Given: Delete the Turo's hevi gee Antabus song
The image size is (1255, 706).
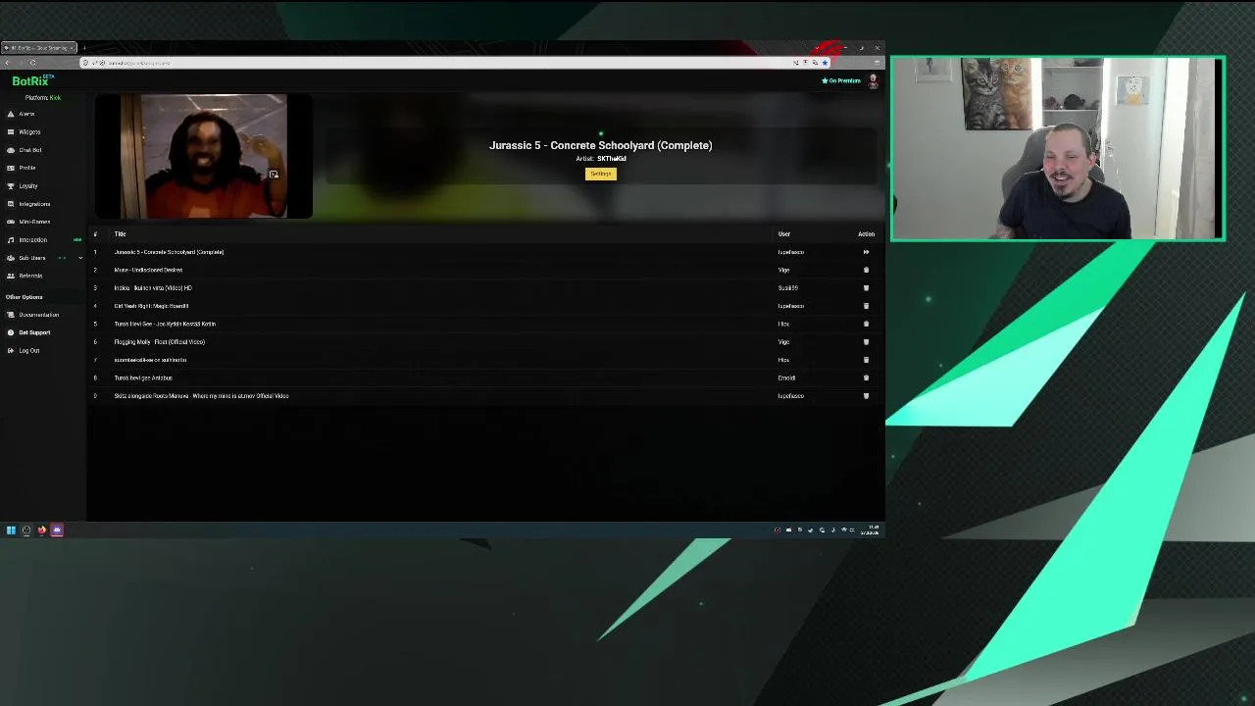Looking at the screenshot, I should (866, 378).
